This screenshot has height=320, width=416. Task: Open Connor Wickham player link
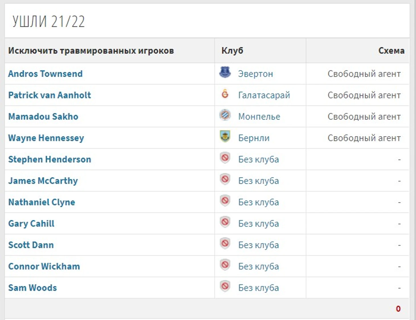tap(44, 266)
